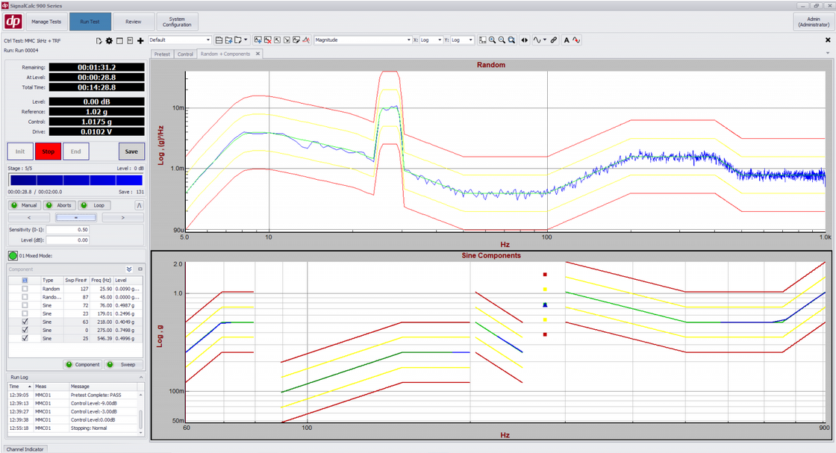Check the box for the 76.00 Hz Sine component

click(x=25, y=305)
